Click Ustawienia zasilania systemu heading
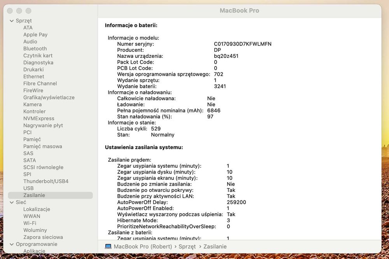Screen dimensions: 389x259 pyautogui.click(x=144, y=147)
